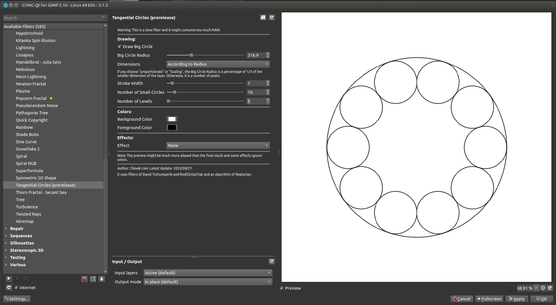This screenshot has width=556, height=305.
Task: Click the add fave bookmark icon
Action: [x=9, y=279]
